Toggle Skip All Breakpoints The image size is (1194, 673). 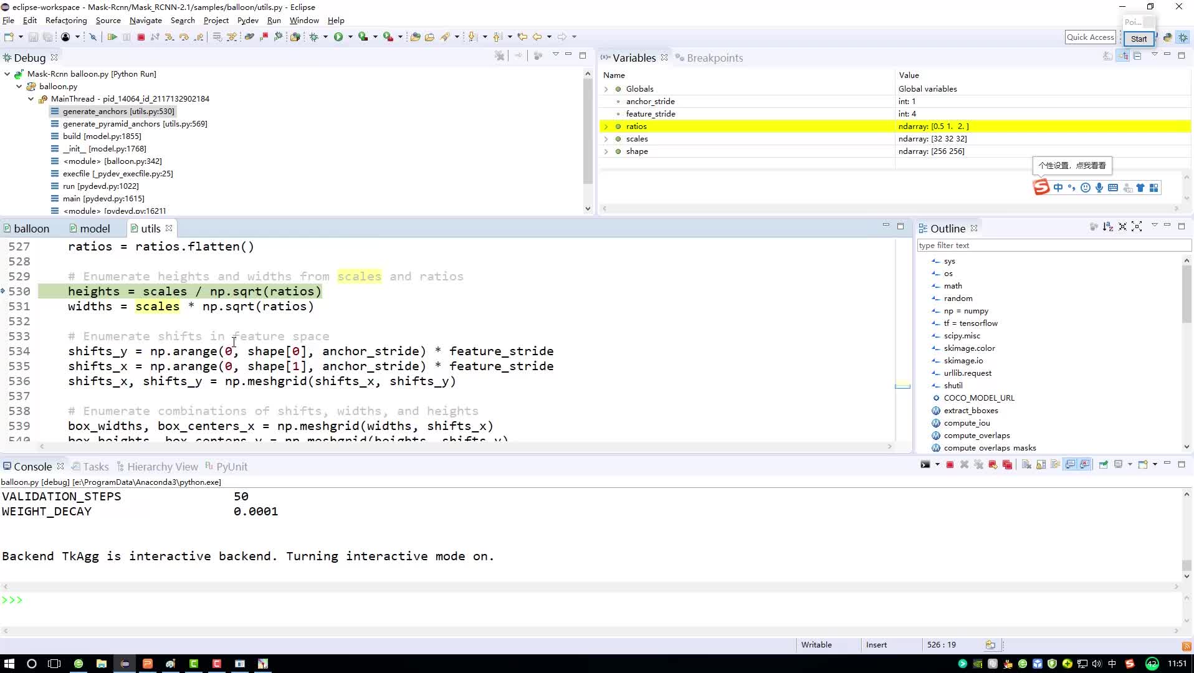coord(93,37)
